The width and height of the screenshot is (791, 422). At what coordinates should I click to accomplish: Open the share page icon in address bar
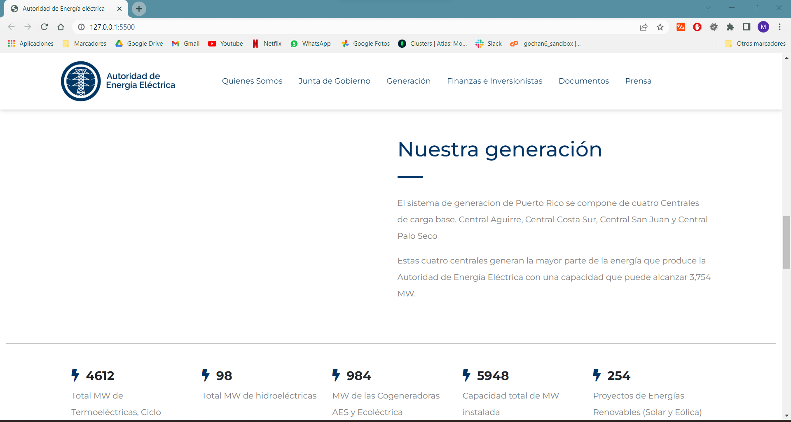coord(644,27)
